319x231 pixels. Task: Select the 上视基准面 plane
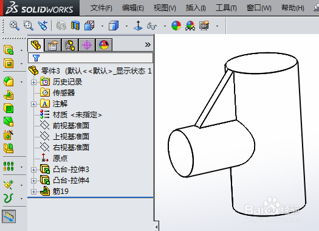coord(64,137)
